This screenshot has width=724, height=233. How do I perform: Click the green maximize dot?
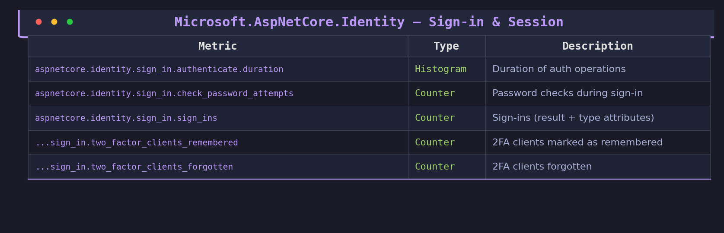(70, 22)
